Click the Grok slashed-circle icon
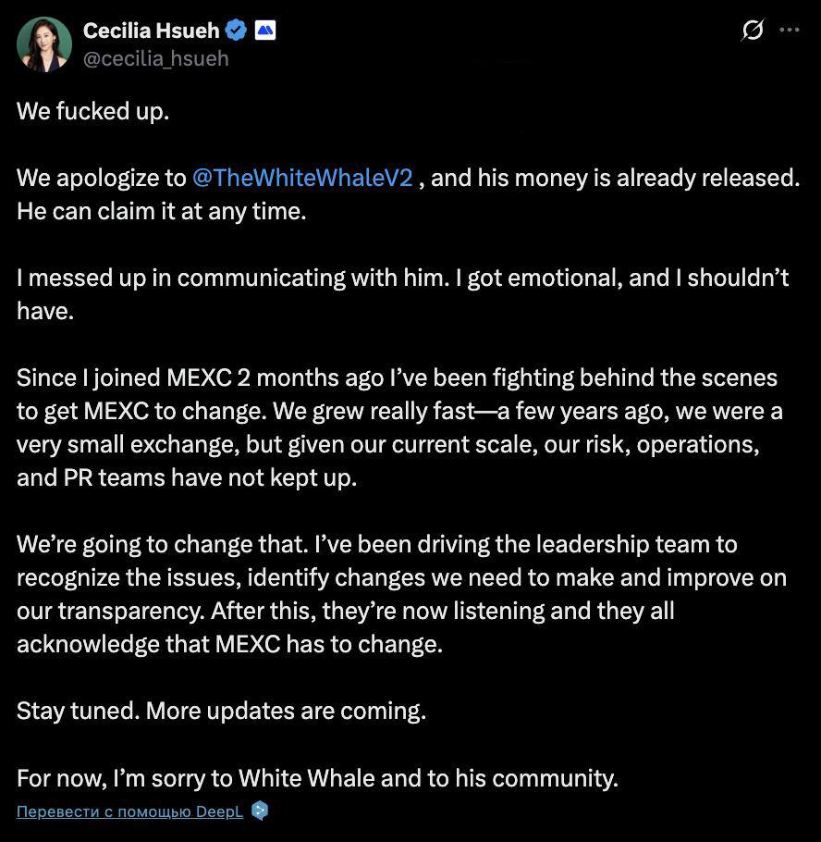This screenshot has width=821, height=842. tap(753, 31)
